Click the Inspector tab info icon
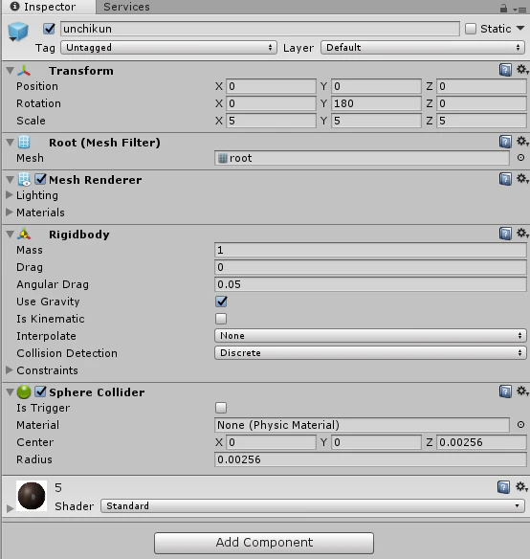 [14, 7]
